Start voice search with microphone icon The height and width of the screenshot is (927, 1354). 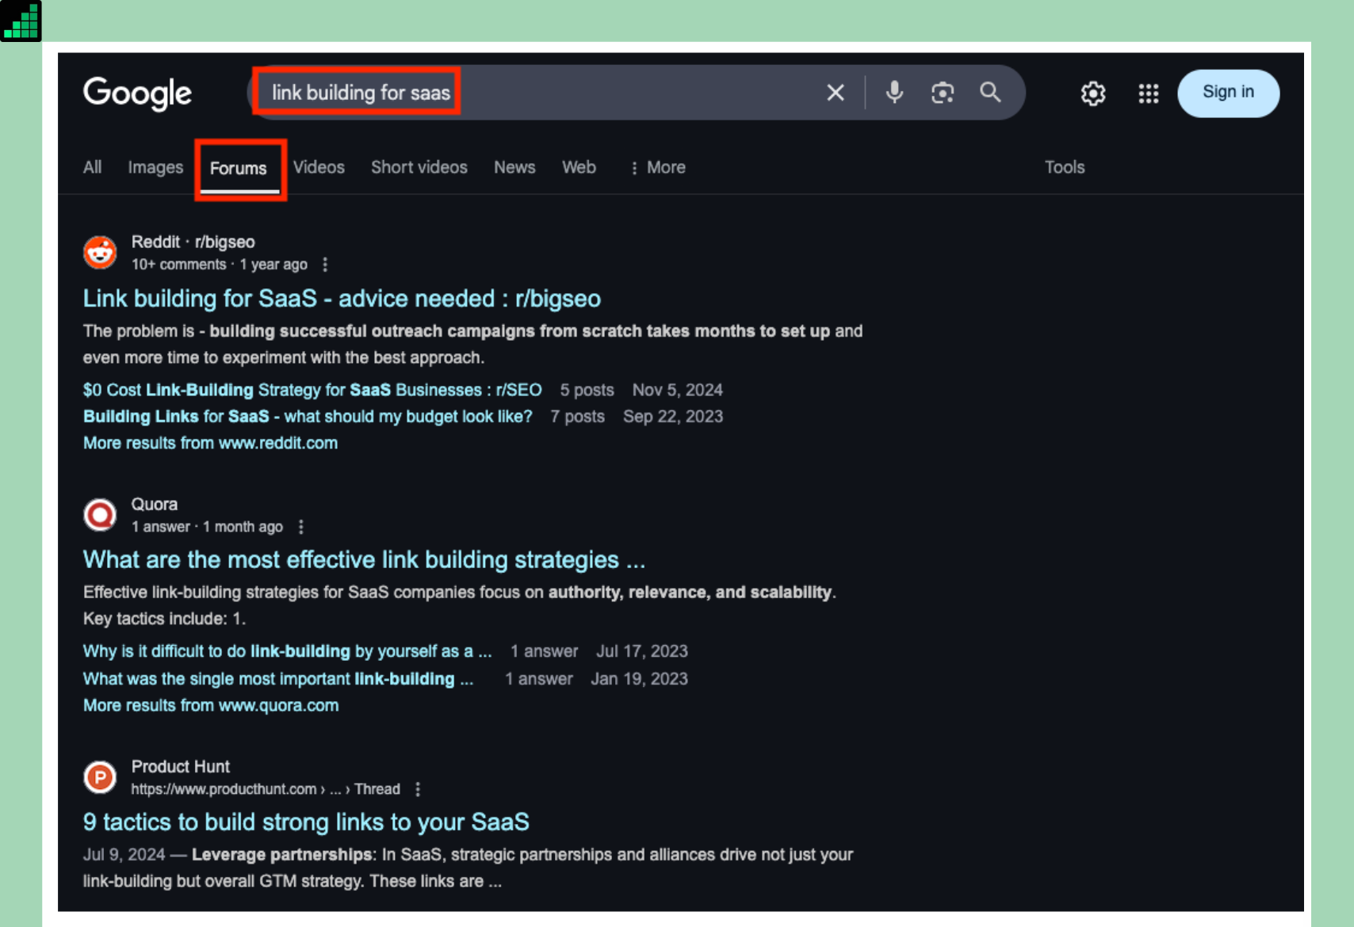pos(894,93)
